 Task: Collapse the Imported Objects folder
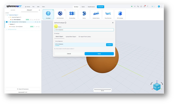click(x=9, y=17)
